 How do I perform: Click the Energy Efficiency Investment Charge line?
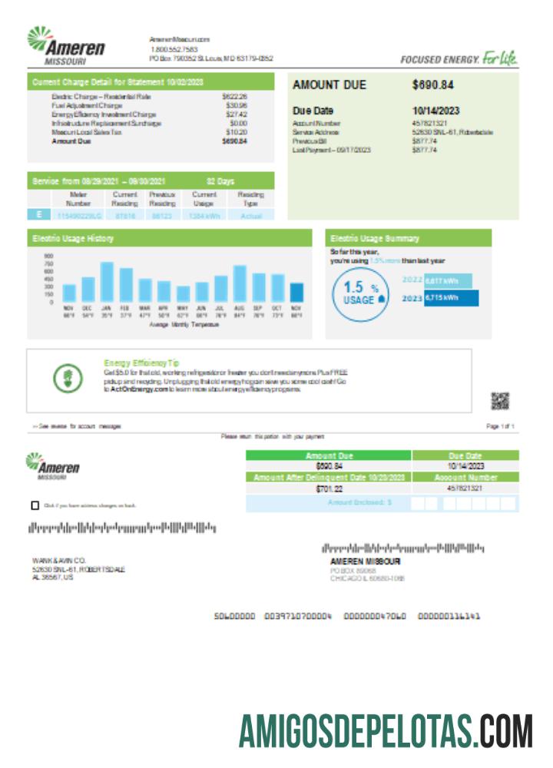tap(150, 114)
